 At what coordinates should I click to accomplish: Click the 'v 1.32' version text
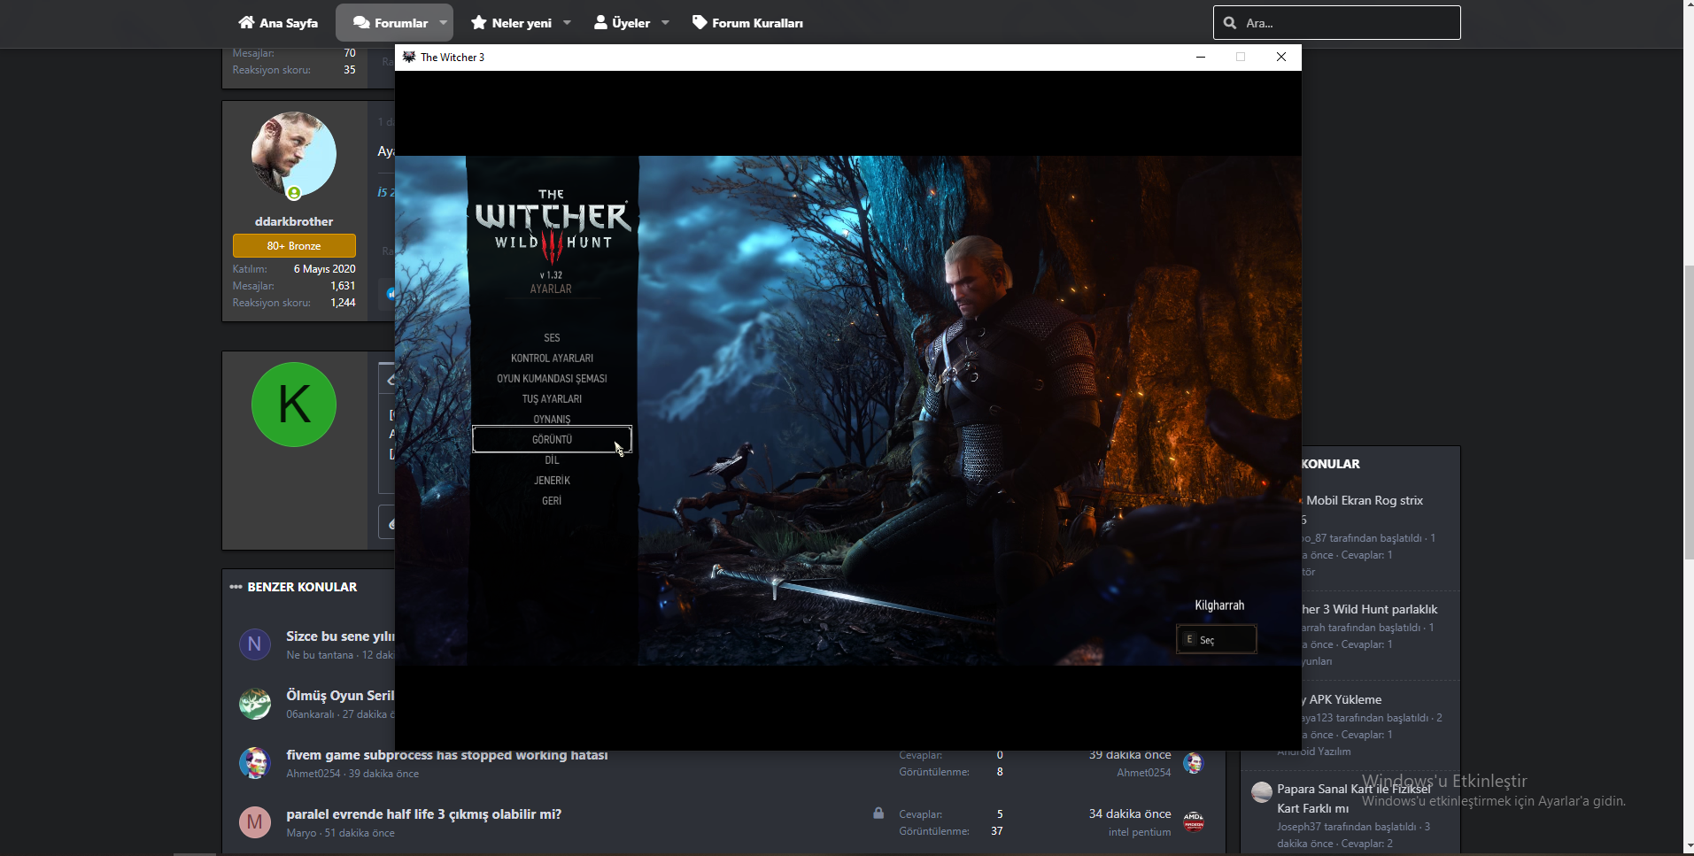click(x=551, y=275)
